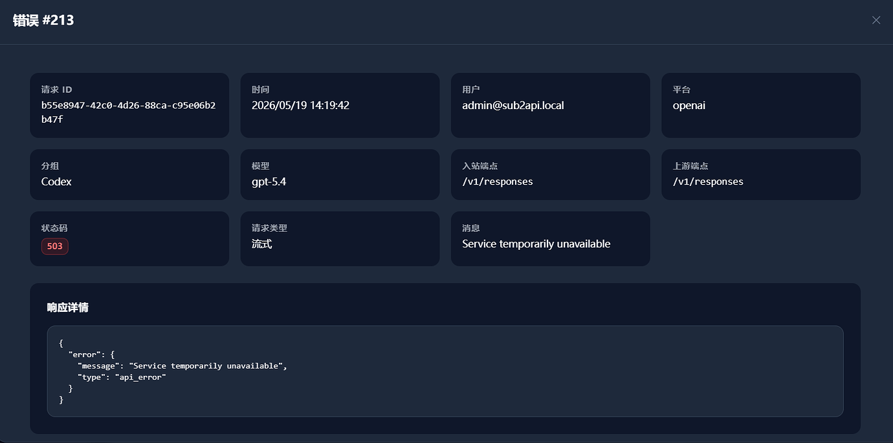
Task: Click the red 503 status badge
Action: pos(55,246)
